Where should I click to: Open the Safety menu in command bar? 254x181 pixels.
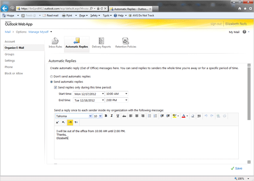(95, 16)
